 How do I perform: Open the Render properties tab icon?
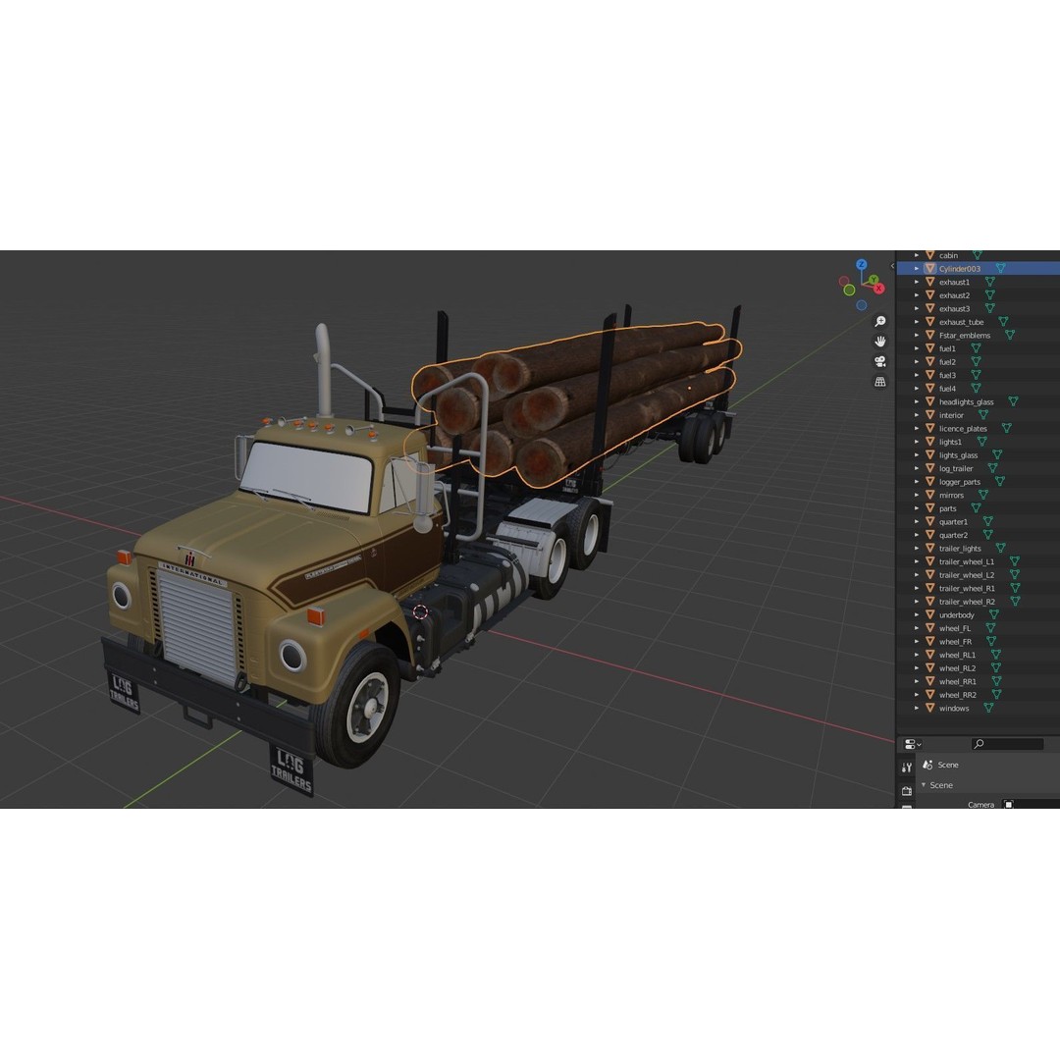coord(907,791)
